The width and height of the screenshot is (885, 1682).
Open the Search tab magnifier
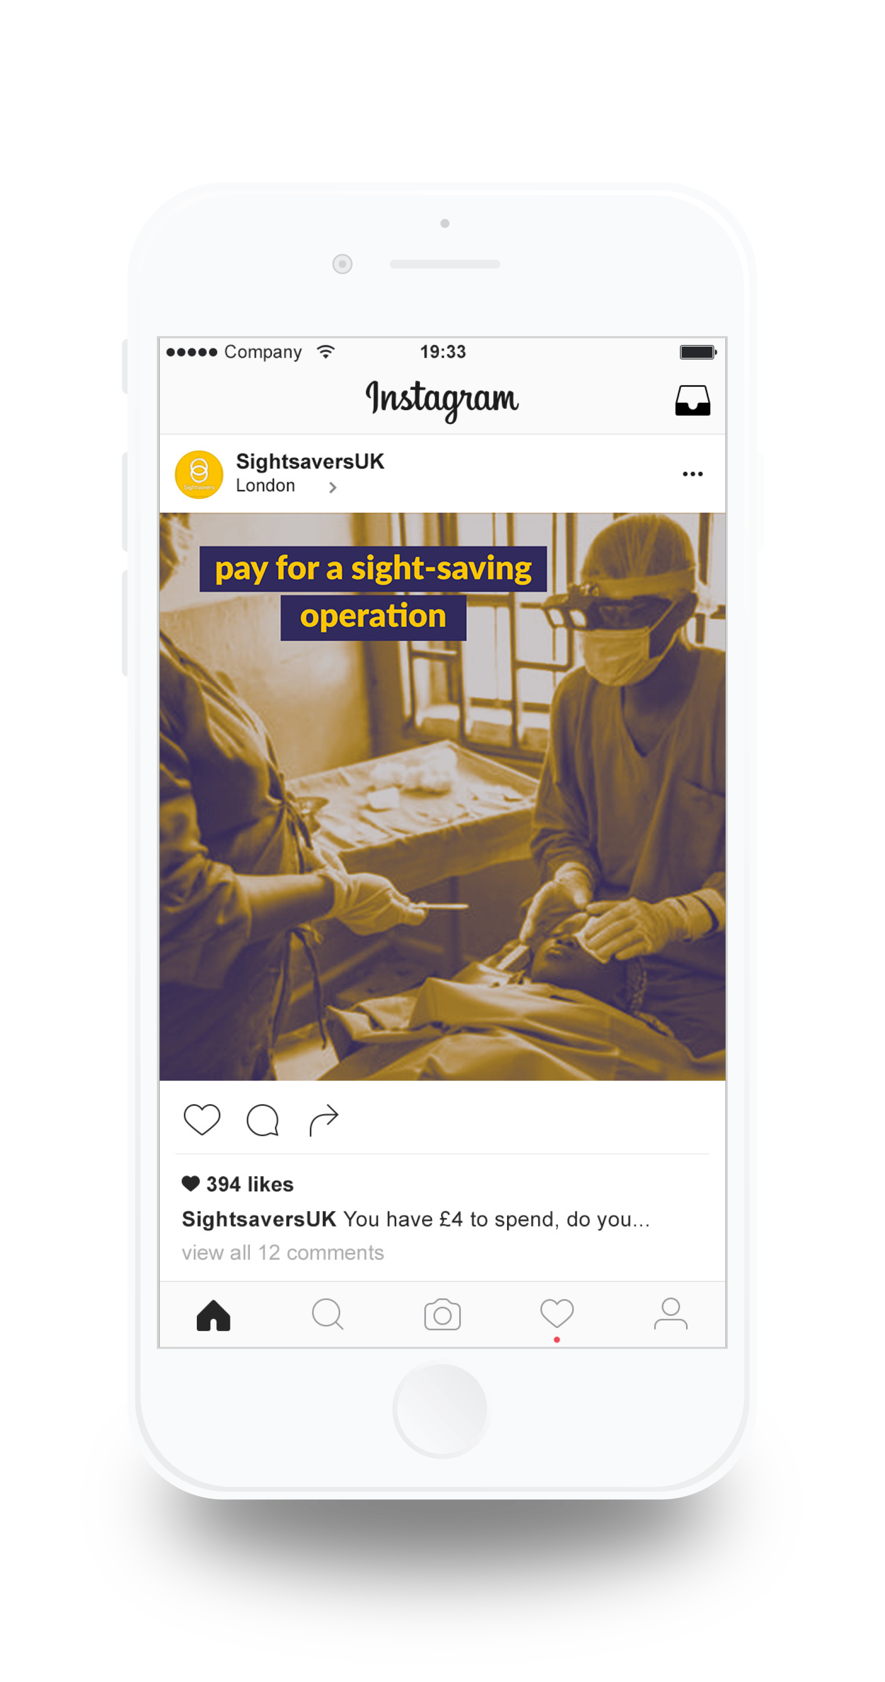tap(328, 1314)
